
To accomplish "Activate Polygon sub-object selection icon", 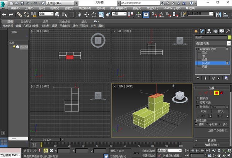I will point(217,93).
